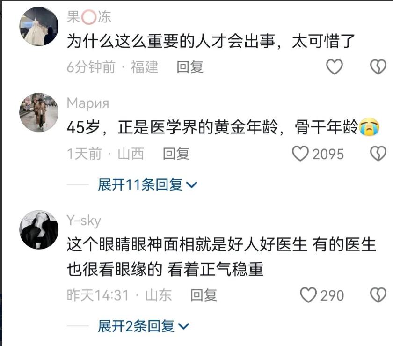Viewport: 393px width, 346px height.
Task: Select comment text starting 45岁
Action: tap(223, 127)
